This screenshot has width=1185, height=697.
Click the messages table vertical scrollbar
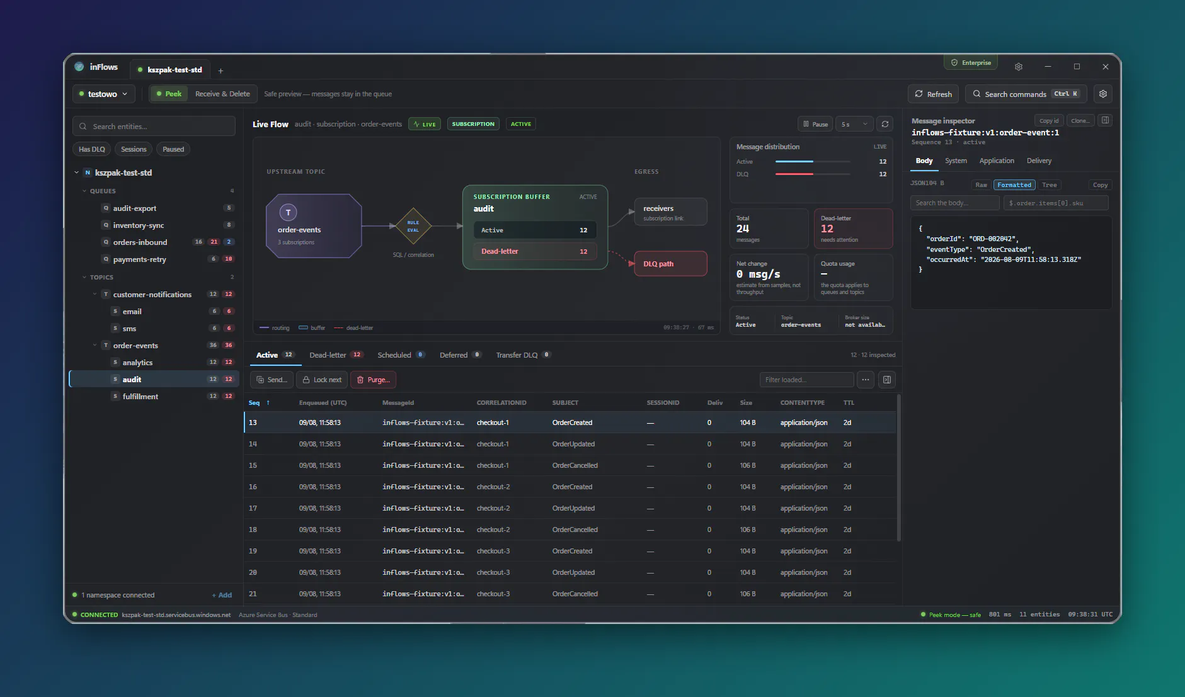pyautogui.click(x=898, y=467)
